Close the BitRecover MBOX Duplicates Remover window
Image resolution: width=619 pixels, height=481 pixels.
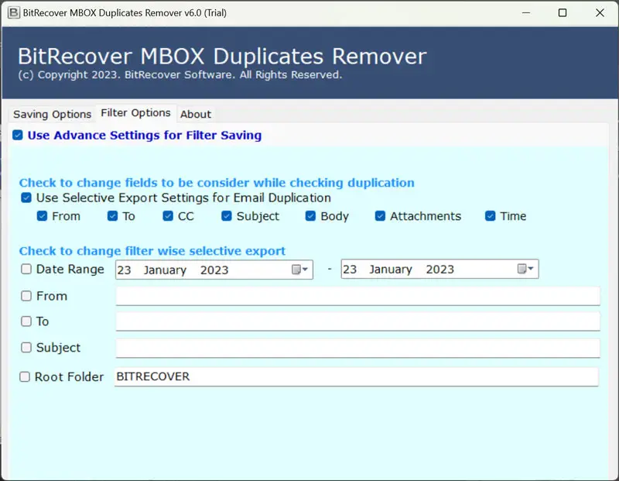pyautogui.click(x=600, y=12)
